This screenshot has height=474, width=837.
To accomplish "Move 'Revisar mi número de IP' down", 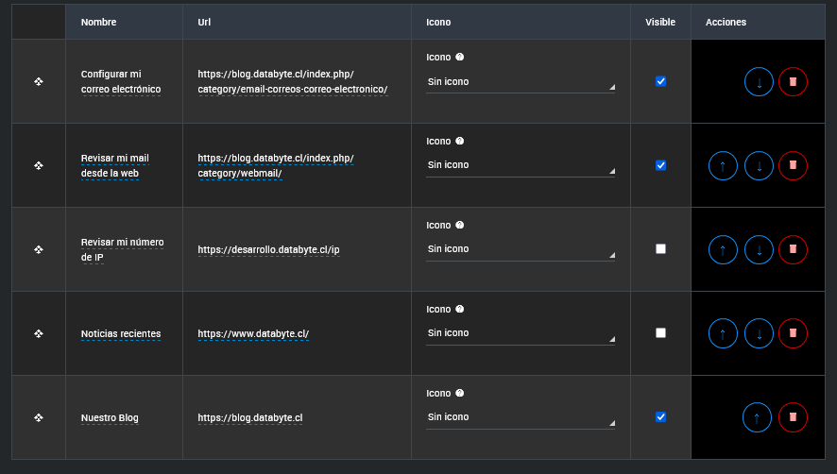I will point(759,250).
